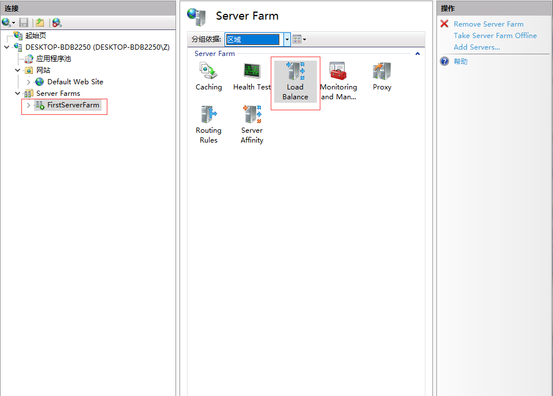Select the 网站 tree item
553x396 pixels.
(43, 70)
